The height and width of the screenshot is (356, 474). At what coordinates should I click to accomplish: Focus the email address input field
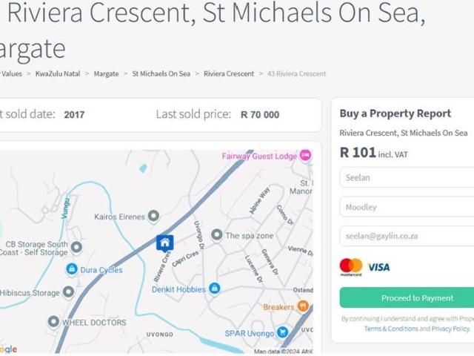coord(407,236)
